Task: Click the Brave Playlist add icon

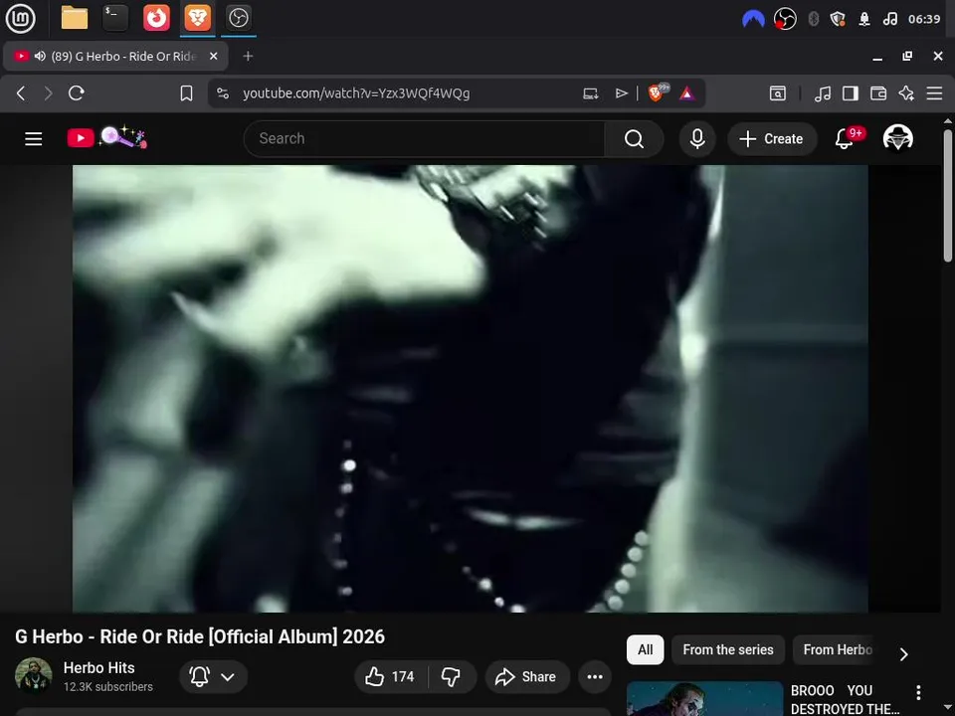Action: pyautogui.click(x=621, y=93)
